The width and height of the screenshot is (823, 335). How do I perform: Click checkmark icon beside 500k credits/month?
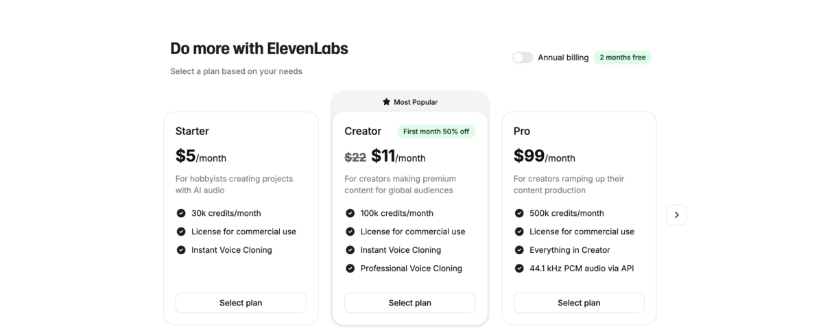519,213
